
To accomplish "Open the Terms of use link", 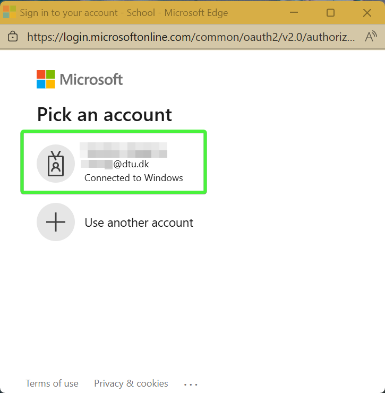I will (x=52, y=383).
